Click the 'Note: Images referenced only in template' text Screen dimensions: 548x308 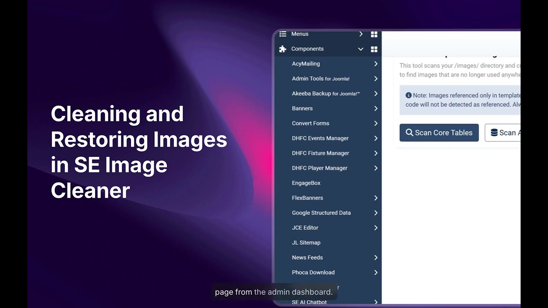coord(467,95)
